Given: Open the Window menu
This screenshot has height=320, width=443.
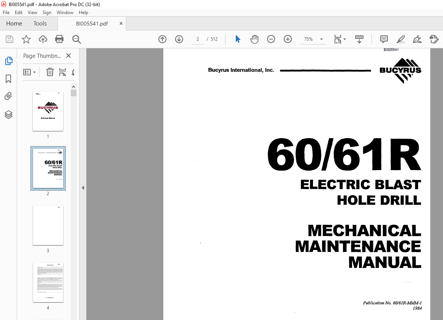Looking at the screenshot, I should tap(65, 13).
